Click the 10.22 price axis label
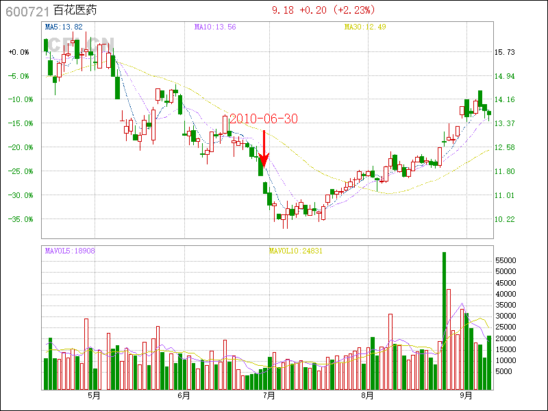Image resolution: width=548 pixels, height=411 pixels. pyautogui.click(x=505, y=219)
